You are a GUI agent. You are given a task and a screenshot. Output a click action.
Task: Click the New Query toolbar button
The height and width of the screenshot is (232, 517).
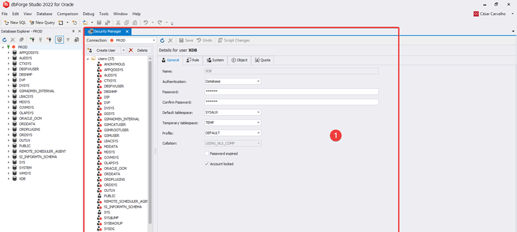(x=42, y=23)
